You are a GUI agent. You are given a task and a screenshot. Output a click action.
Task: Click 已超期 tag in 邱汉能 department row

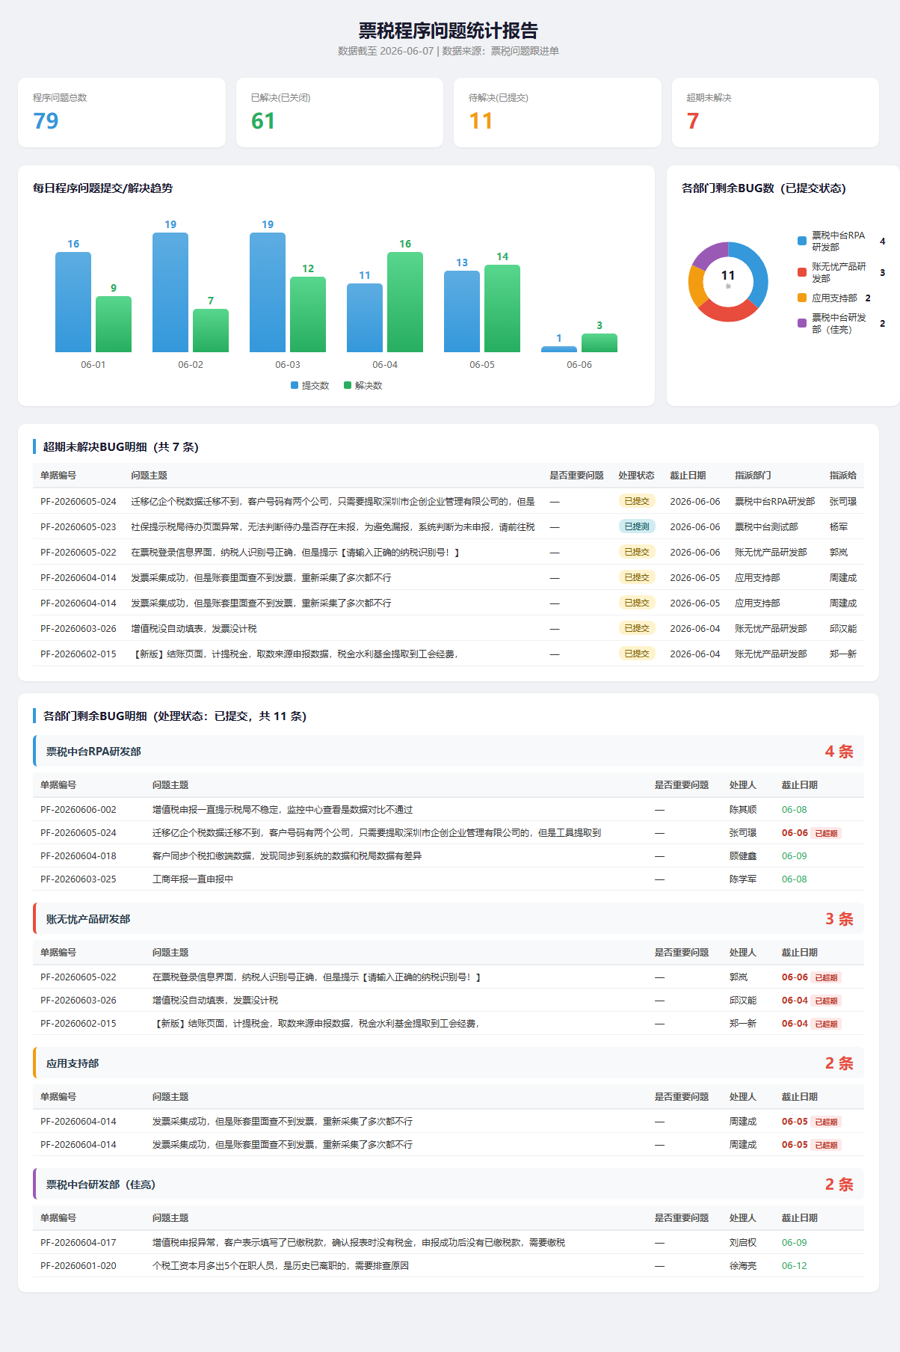click(826, 1001)
